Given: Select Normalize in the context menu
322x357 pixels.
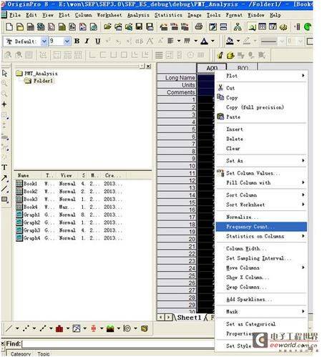Looking at the screenshot, I should click(x=261, y=217).
